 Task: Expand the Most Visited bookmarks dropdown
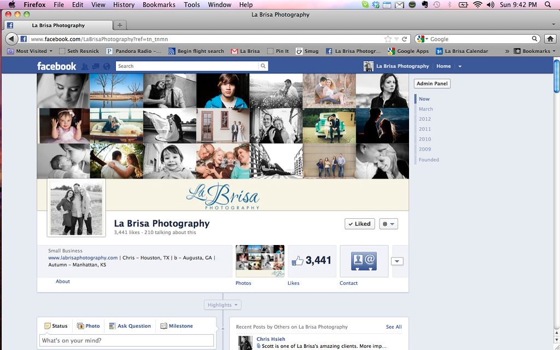(30, 51)
